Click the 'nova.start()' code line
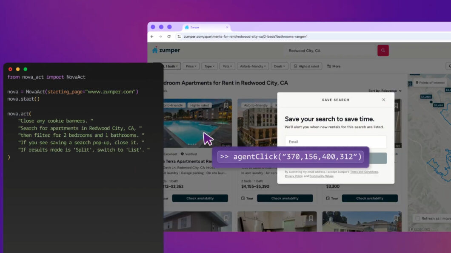 pos(23,99)
